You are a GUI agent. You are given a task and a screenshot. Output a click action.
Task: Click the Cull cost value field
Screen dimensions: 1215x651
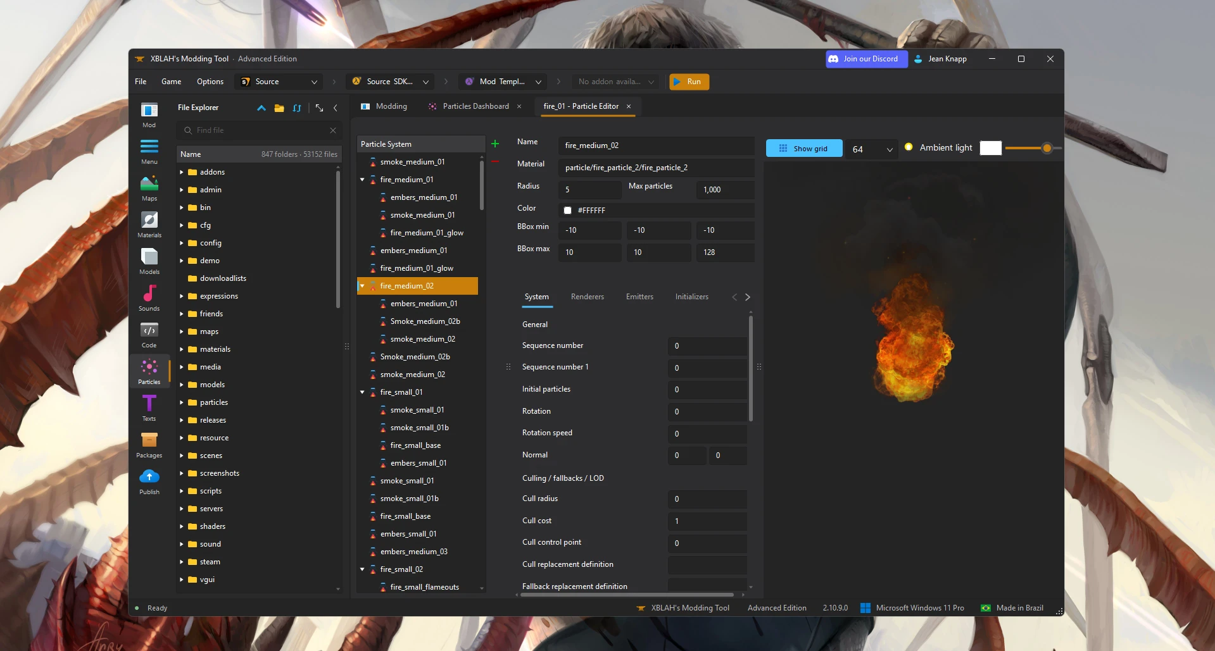(x=707, y=521)
